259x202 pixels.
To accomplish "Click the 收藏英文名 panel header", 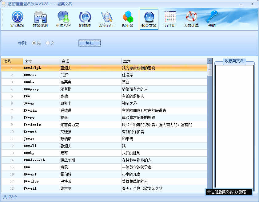I will pos(235,61).
